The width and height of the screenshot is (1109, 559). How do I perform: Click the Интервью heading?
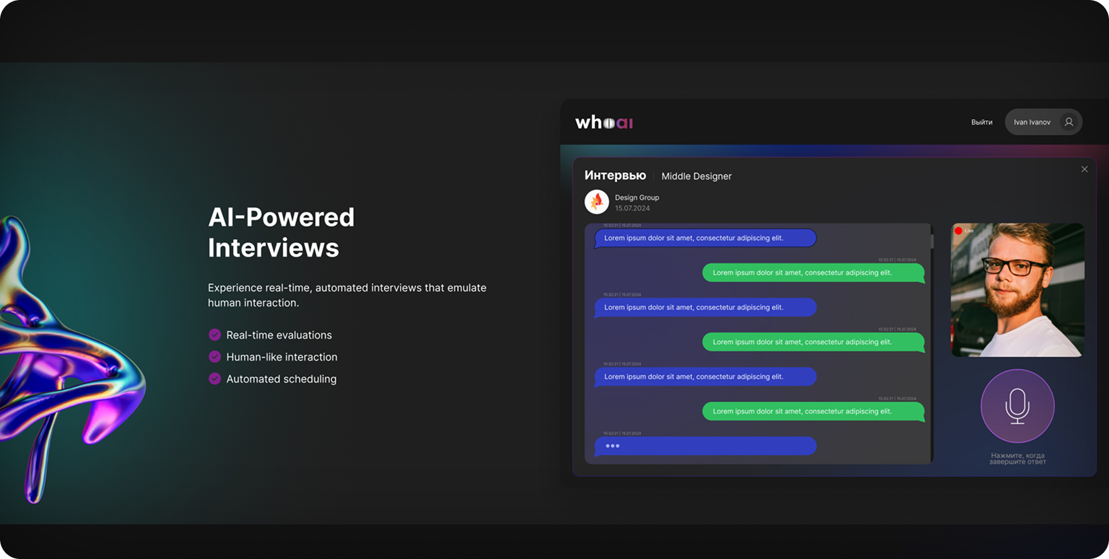point(615,175)
